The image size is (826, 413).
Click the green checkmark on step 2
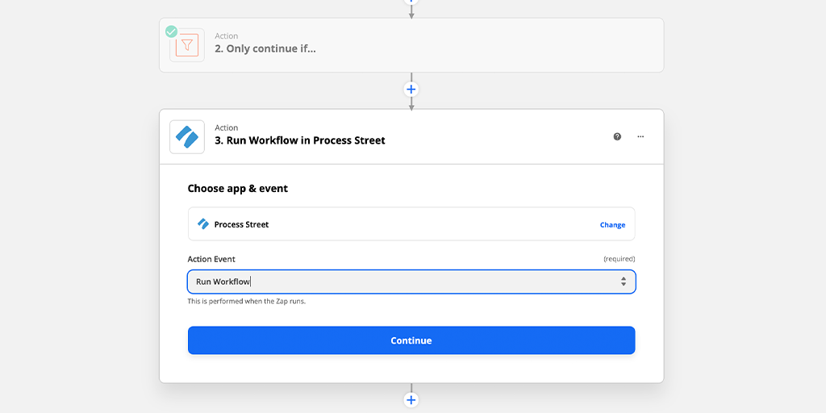(x=171, y=31)
